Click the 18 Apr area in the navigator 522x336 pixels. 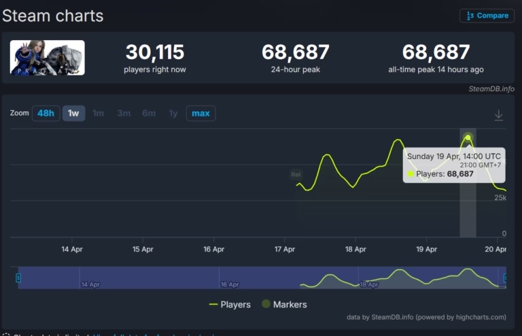coord(369,284)
